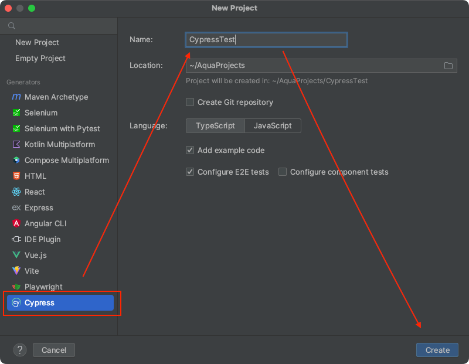Screen dimensions: 469x364
Task: Focus the Location path field
Action: [321, 66]
